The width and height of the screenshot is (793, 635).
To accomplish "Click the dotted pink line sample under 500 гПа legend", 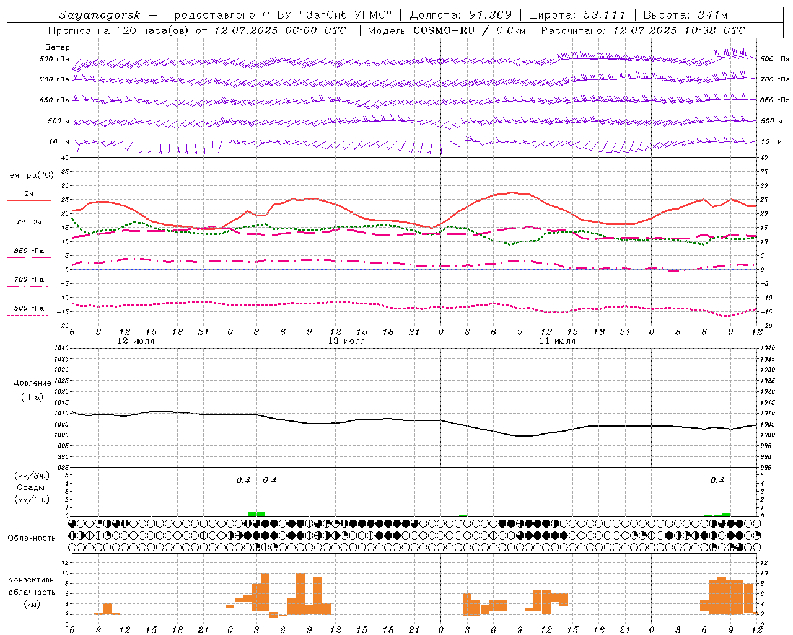I will click(28, 316).
